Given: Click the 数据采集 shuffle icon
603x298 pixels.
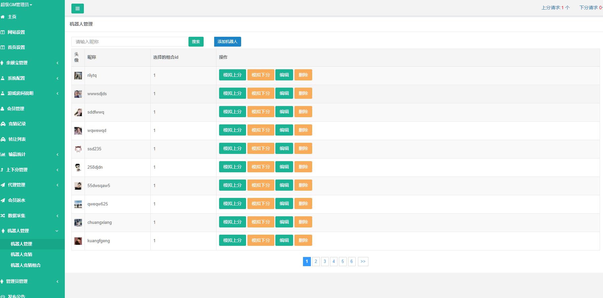Looking at the screenshot, I should point(3,216).
